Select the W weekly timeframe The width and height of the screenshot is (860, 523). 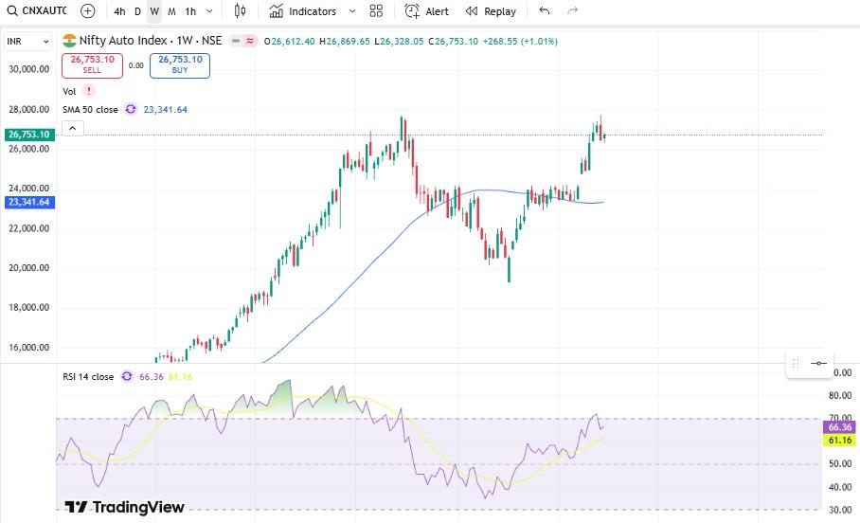pos(154,11)
